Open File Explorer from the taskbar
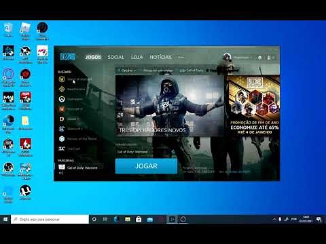326x244 pixels. (x=128, y=219)
